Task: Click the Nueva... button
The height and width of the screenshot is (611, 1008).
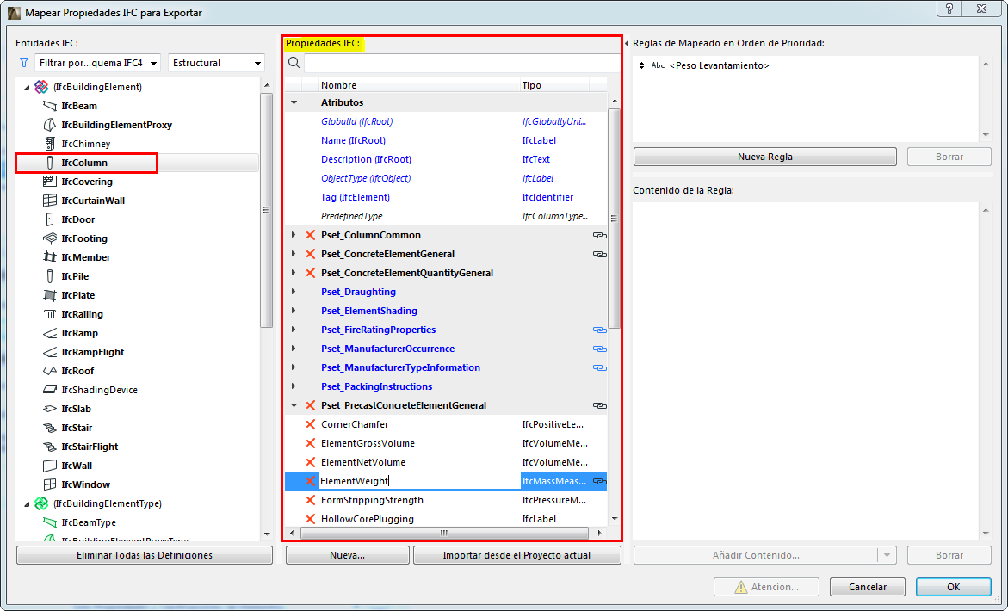Action: [347, 555]
